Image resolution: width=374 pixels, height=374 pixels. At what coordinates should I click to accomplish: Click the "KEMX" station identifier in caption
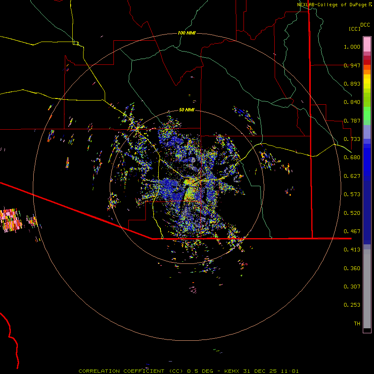pyautogui.click(x=232, y=371)
